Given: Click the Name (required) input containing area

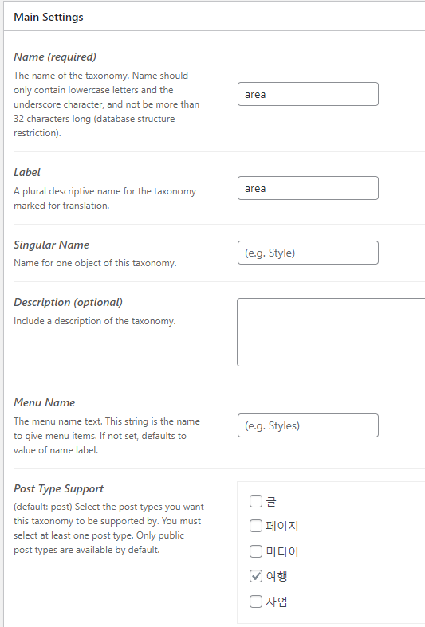Looking at the screenshot, I should [x=308, y=94].
